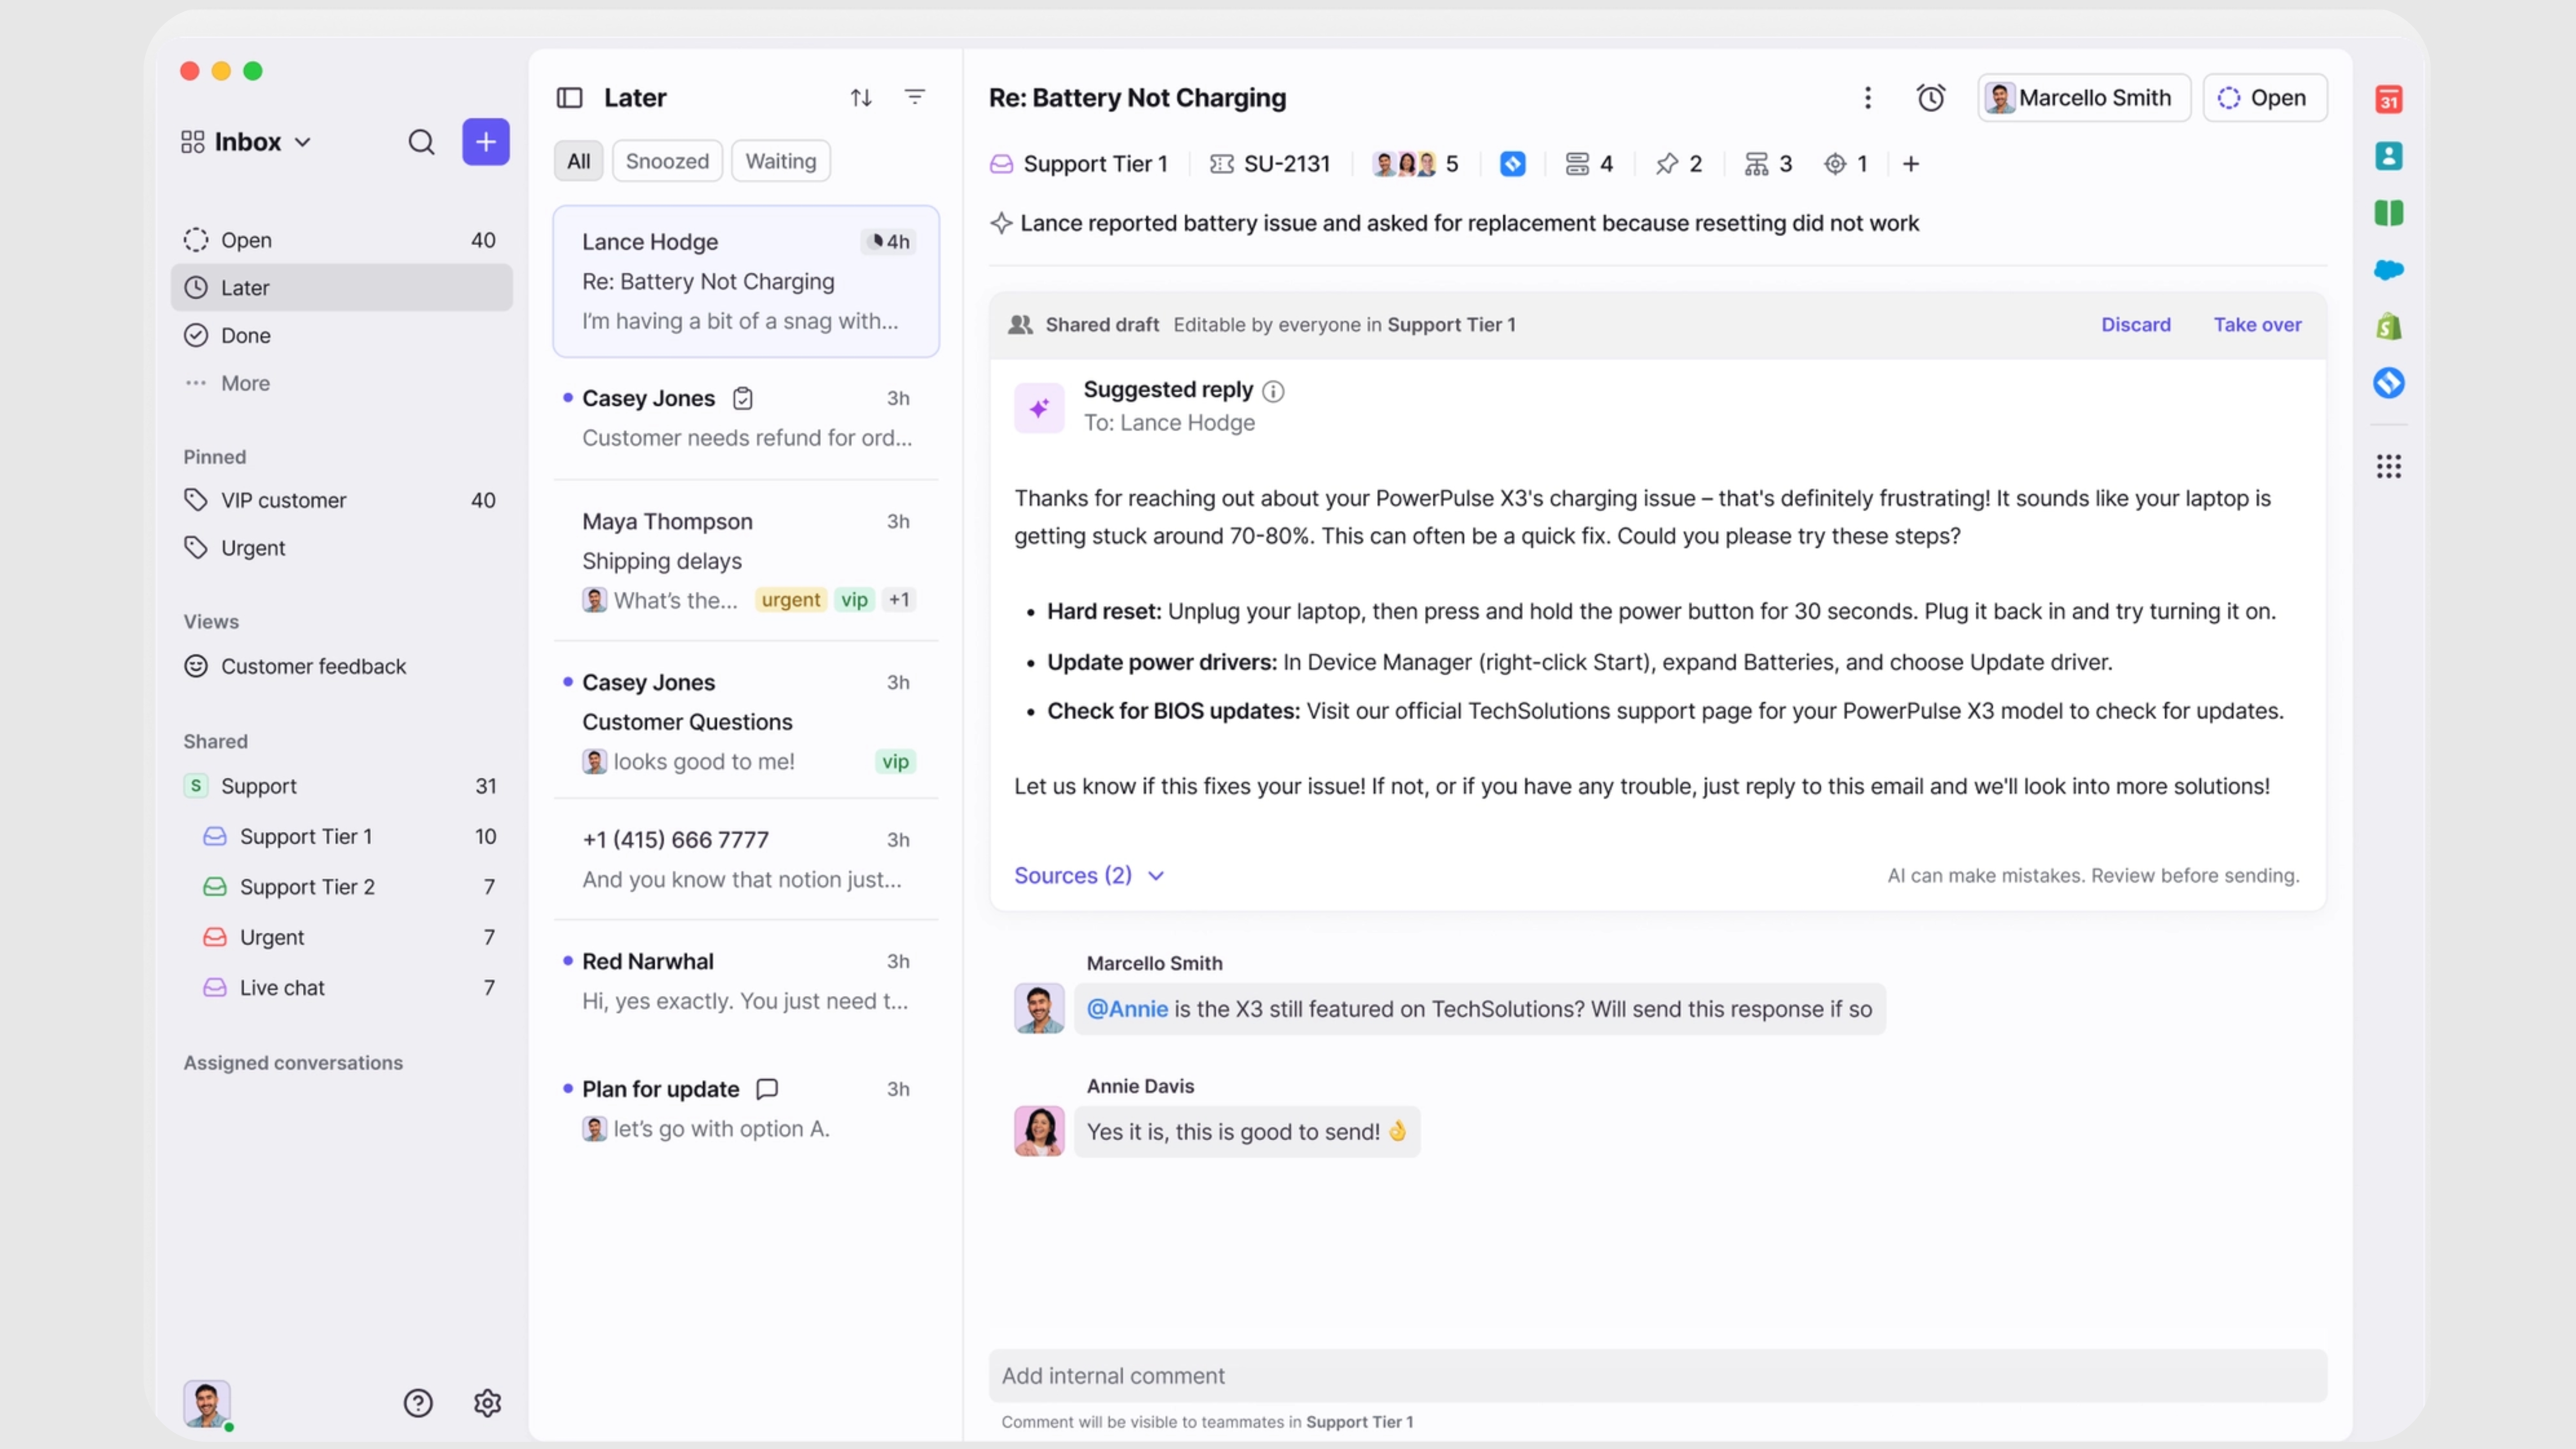Go to the Open folder
The width and height of the screenshot is (2576, 1449).
341,240
